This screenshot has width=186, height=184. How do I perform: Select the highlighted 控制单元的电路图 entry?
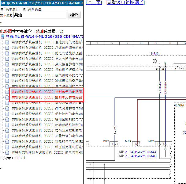pyautogui.click(x=47, y=92)
